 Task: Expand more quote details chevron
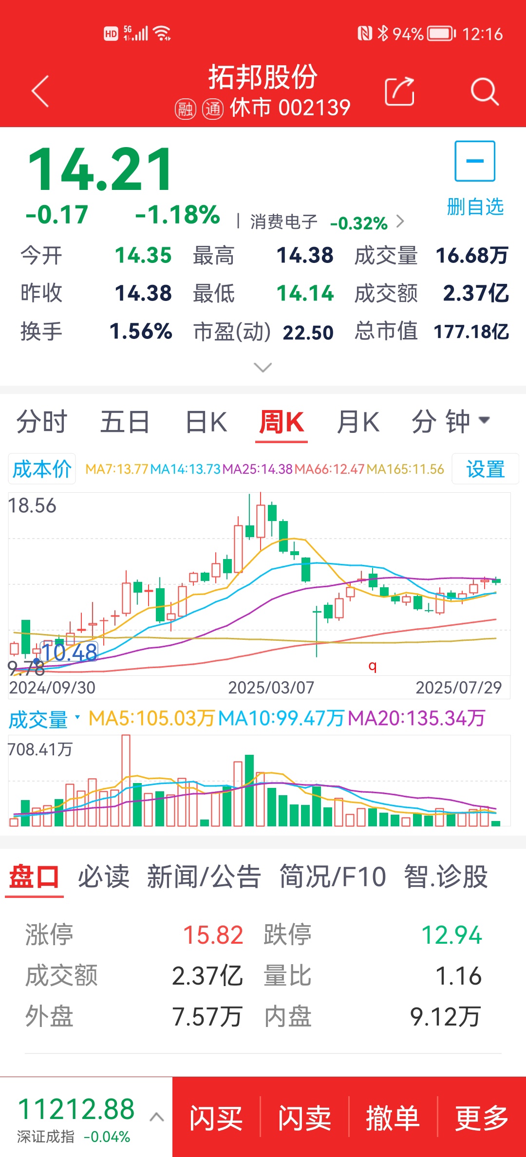point(263,367)
